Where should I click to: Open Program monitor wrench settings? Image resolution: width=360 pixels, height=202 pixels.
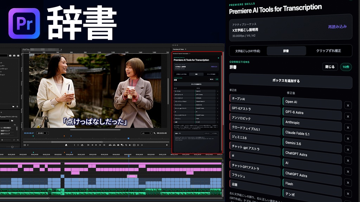coord(155,133)
